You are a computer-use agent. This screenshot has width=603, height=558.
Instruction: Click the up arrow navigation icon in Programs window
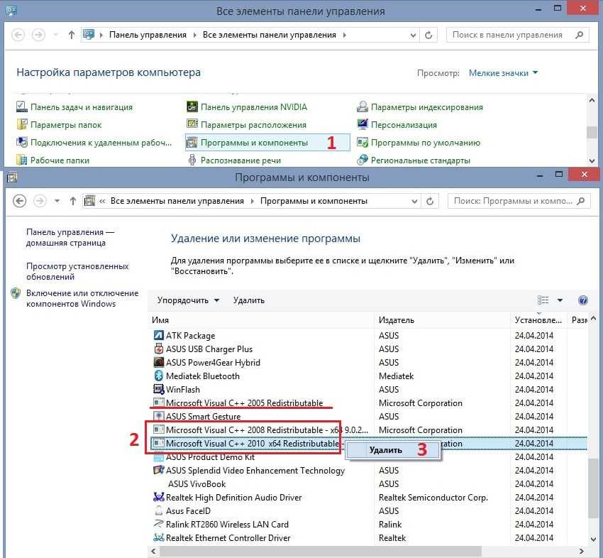(x=72, y=201)
